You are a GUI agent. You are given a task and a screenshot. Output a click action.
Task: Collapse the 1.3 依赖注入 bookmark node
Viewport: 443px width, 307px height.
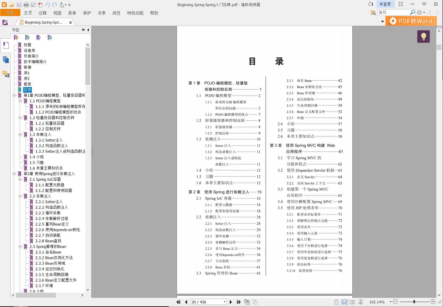pos(20,134)
